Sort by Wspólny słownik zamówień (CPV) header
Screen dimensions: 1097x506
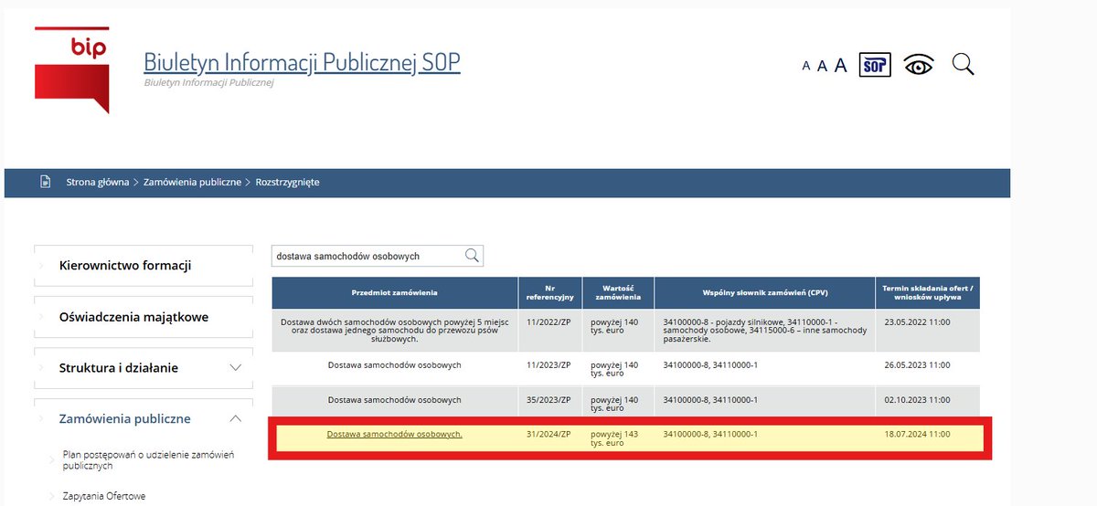765,292
